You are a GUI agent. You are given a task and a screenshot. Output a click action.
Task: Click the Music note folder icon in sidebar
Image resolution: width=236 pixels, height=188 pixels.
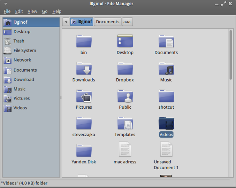tap(8, 89)
